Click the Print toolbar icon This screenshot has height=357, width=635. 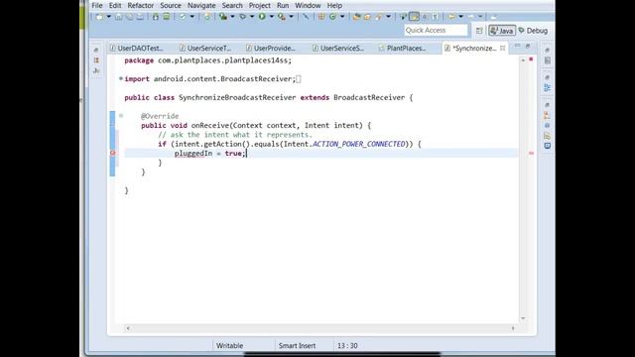point(140,17)
